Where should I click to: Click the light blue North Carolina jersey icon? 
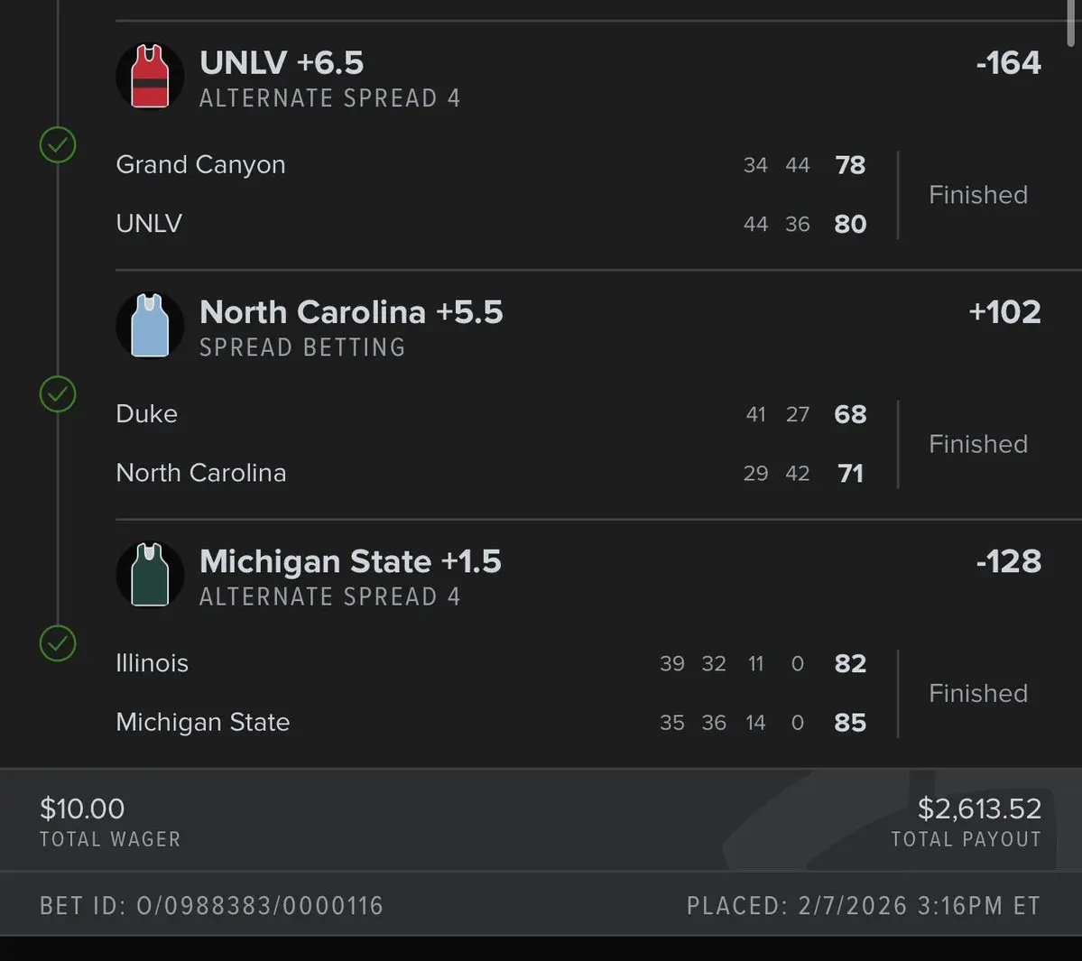click(x=150, y=326)
